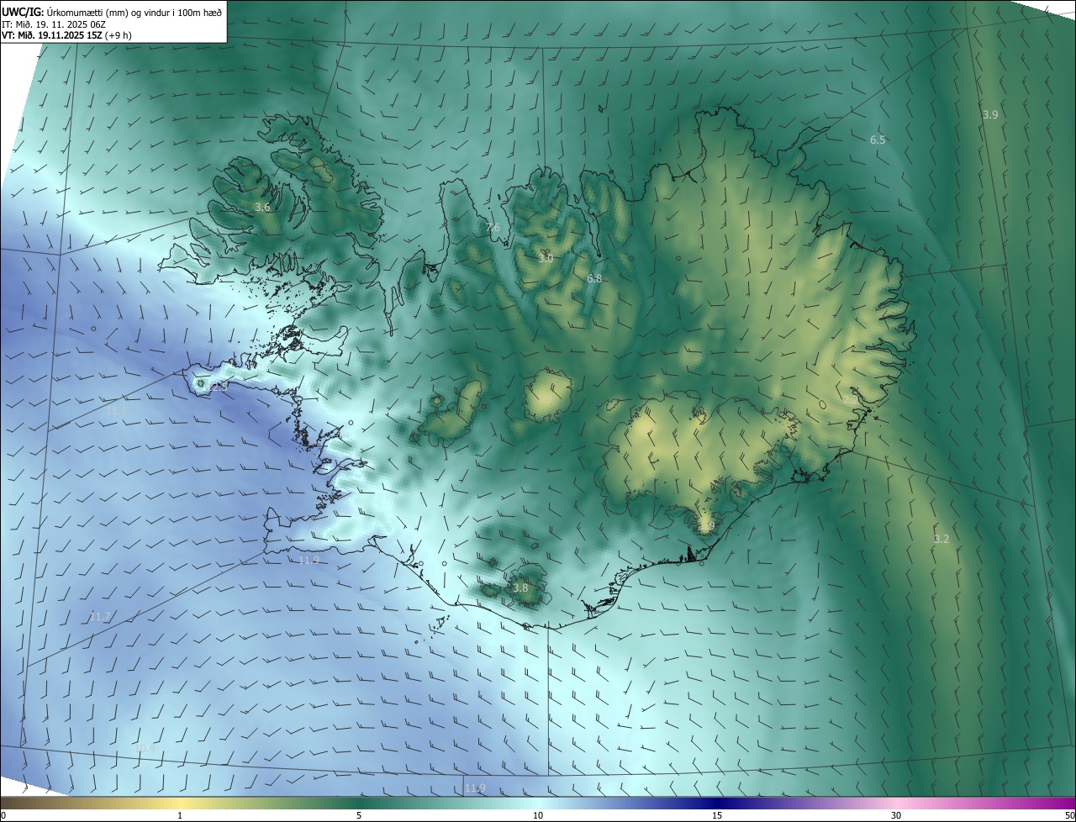
Task: Click the 3.0 value on the northern highlands
Action: click(x=546, y=258)
